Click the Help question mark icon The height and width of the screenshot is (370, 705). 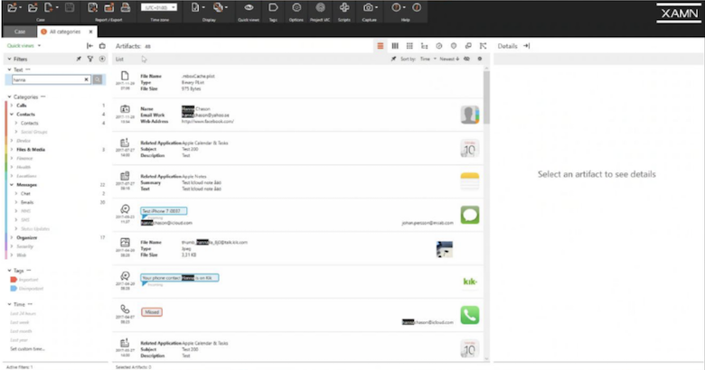[x=396, y=7]
